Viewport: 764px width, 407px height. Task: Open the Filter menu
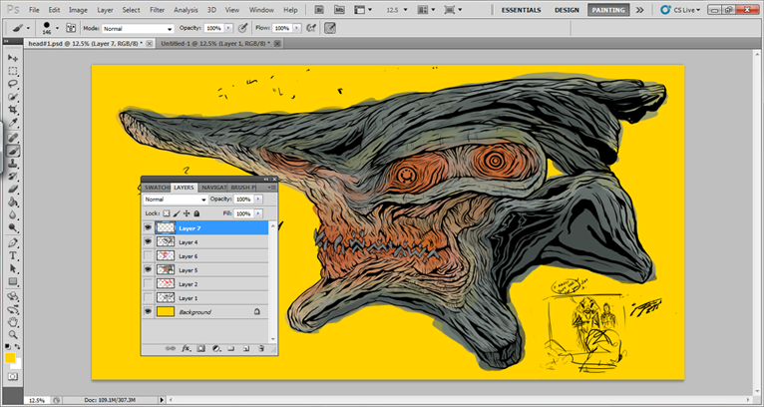(x=157, y=10)
